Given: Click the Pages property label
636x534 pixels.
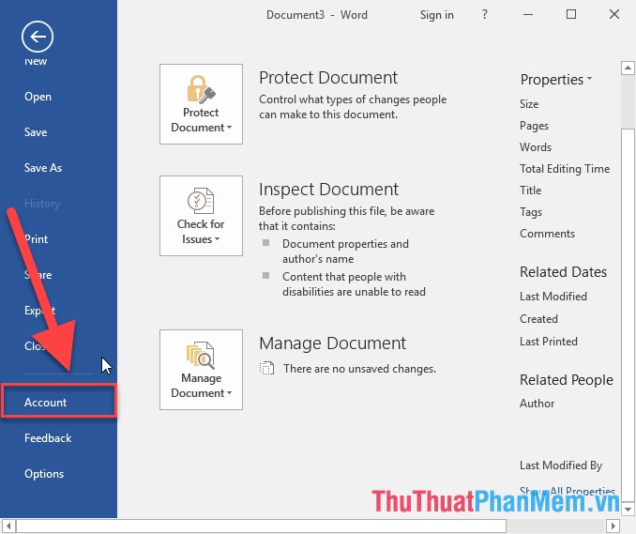Looking at the screenshot, I should coord(534,126).
